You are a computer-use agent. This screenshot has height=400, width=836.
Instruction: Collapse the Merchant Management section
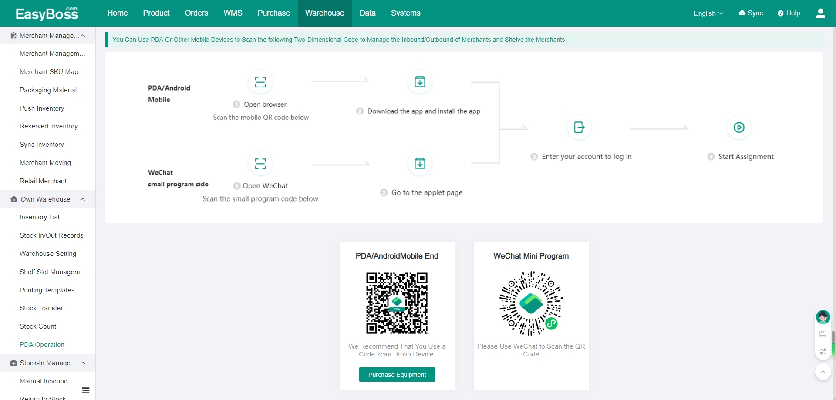coord(83,36)
